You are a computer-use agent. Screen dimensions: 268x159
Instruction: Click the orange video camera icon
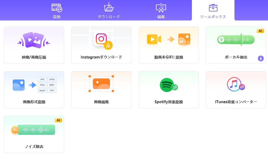[x=154, y=39]
